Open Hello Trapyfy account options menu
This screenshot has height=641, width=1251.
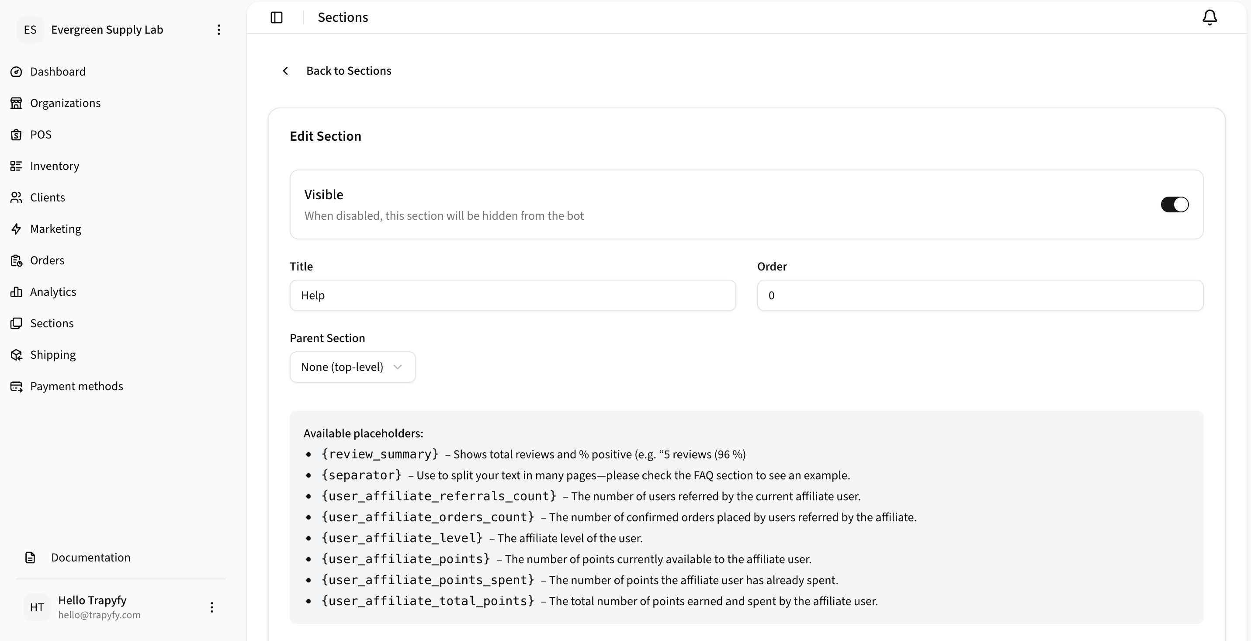212,607
